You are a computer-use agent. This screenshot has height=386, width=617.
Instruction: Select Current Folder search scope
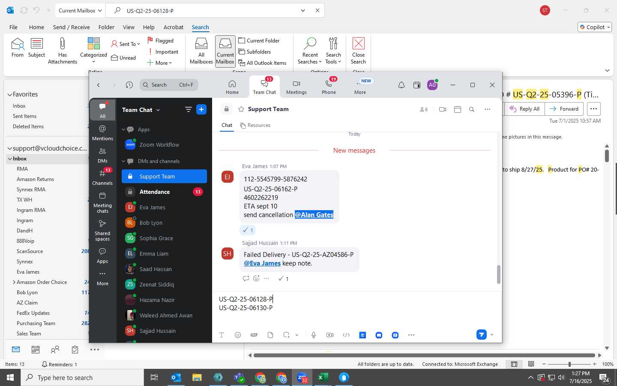pyautogui.click(x=259, y=40)
